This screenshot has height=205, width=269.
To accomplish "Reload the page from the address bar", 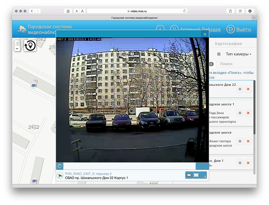I will 185,11.
